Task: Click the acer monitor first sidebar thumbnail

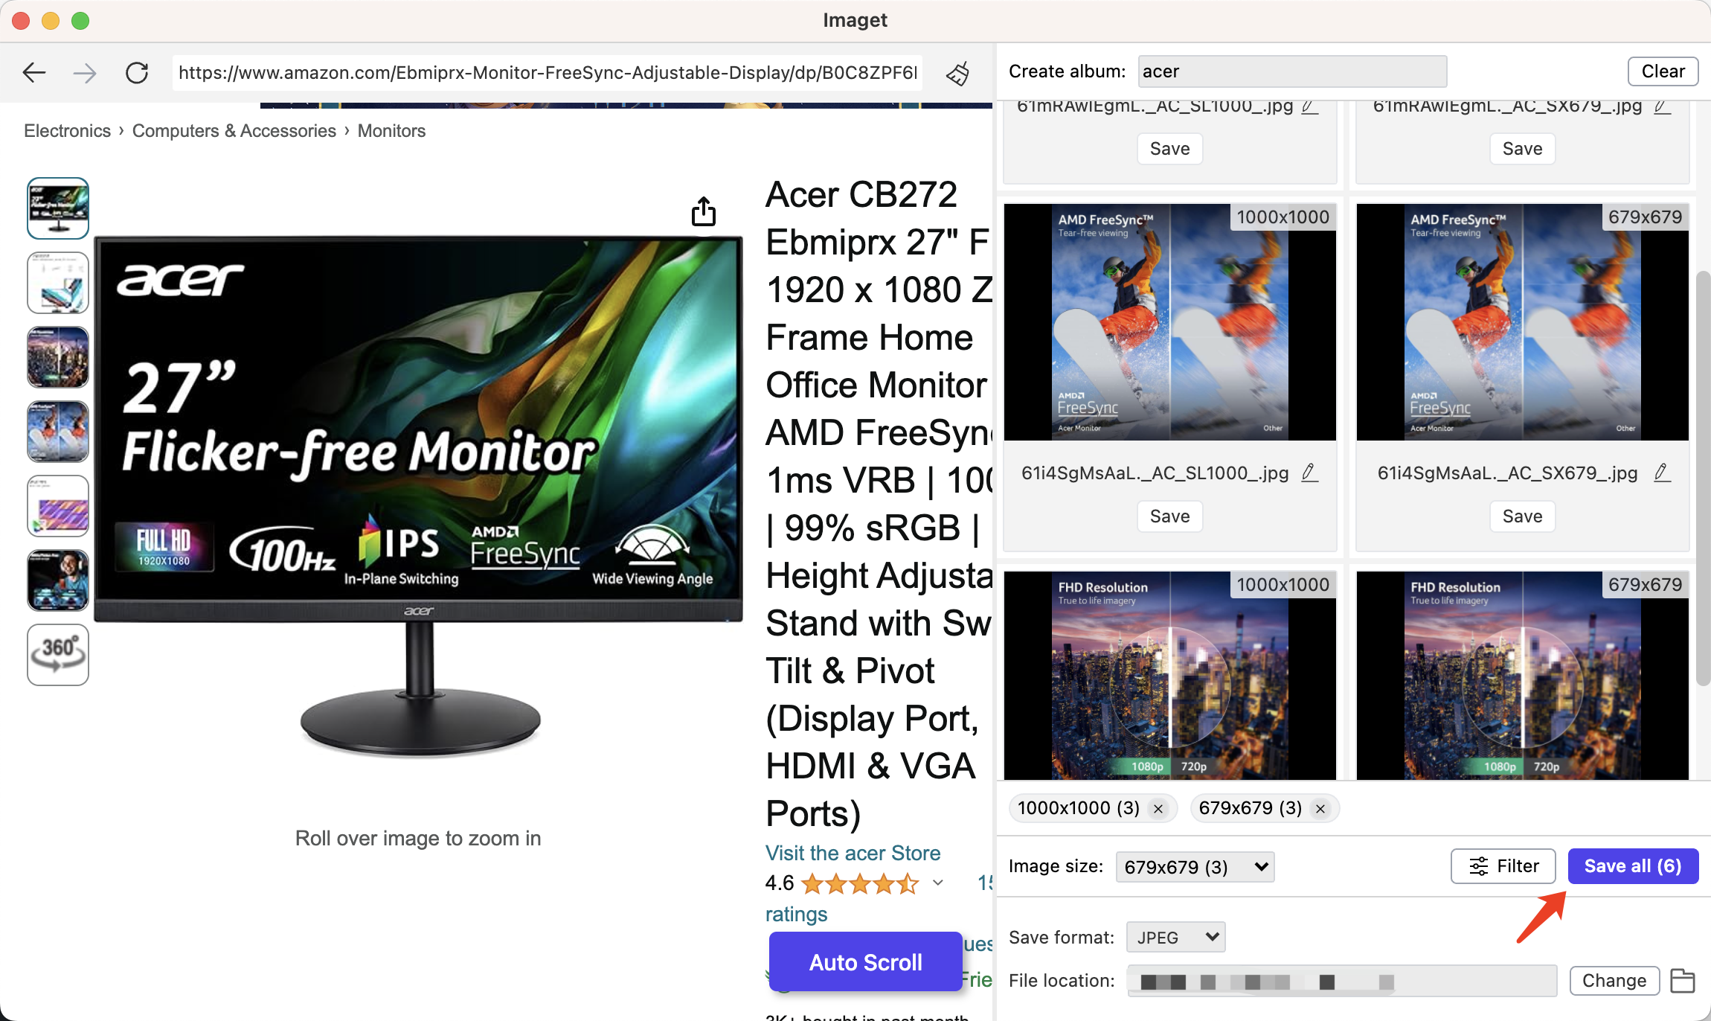Action: coord(57,209)
